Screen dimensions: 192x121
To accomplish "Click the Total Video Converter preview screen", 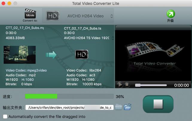I will point(153,55).
